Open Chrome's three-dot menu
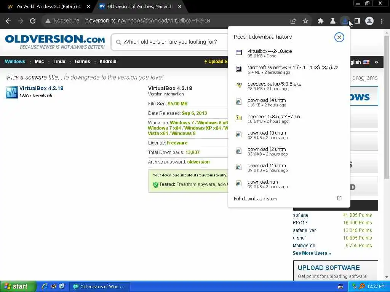The image size is (390, 292). (382, 21)
